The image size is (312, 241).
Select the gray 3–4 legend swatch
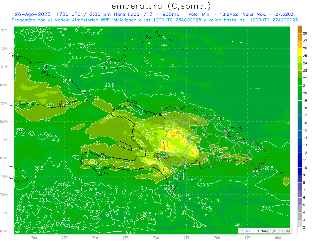(300, 216)
